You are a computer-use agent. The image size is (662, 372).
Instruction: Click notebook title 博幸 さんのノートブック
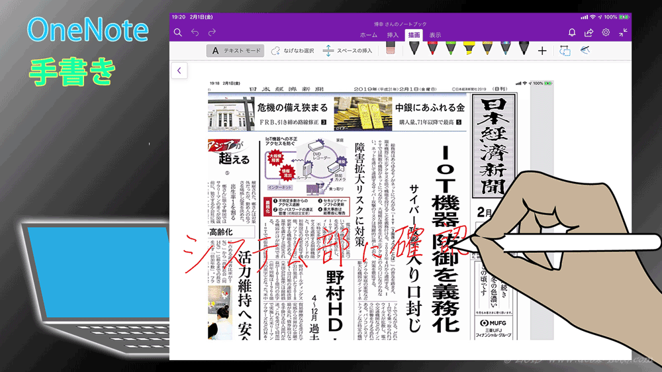pyautogui.click(x=401, y=24)
